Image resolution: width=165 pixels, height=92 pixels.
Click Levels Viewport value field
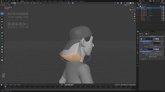pos(155,53)
